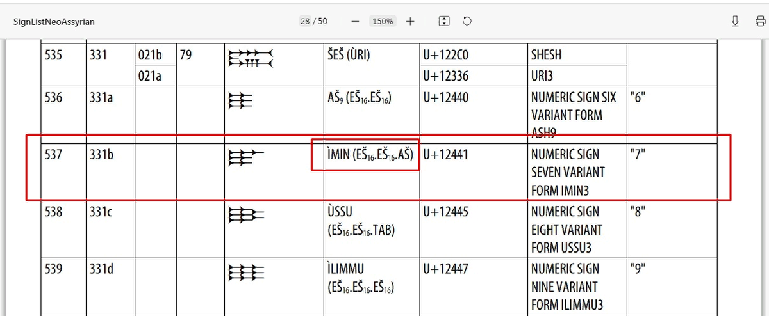Image resolution: width=769 pixels, height=316 pixels.
Task: Select the U+12445 code point
Action: click(x=446, y=212)
